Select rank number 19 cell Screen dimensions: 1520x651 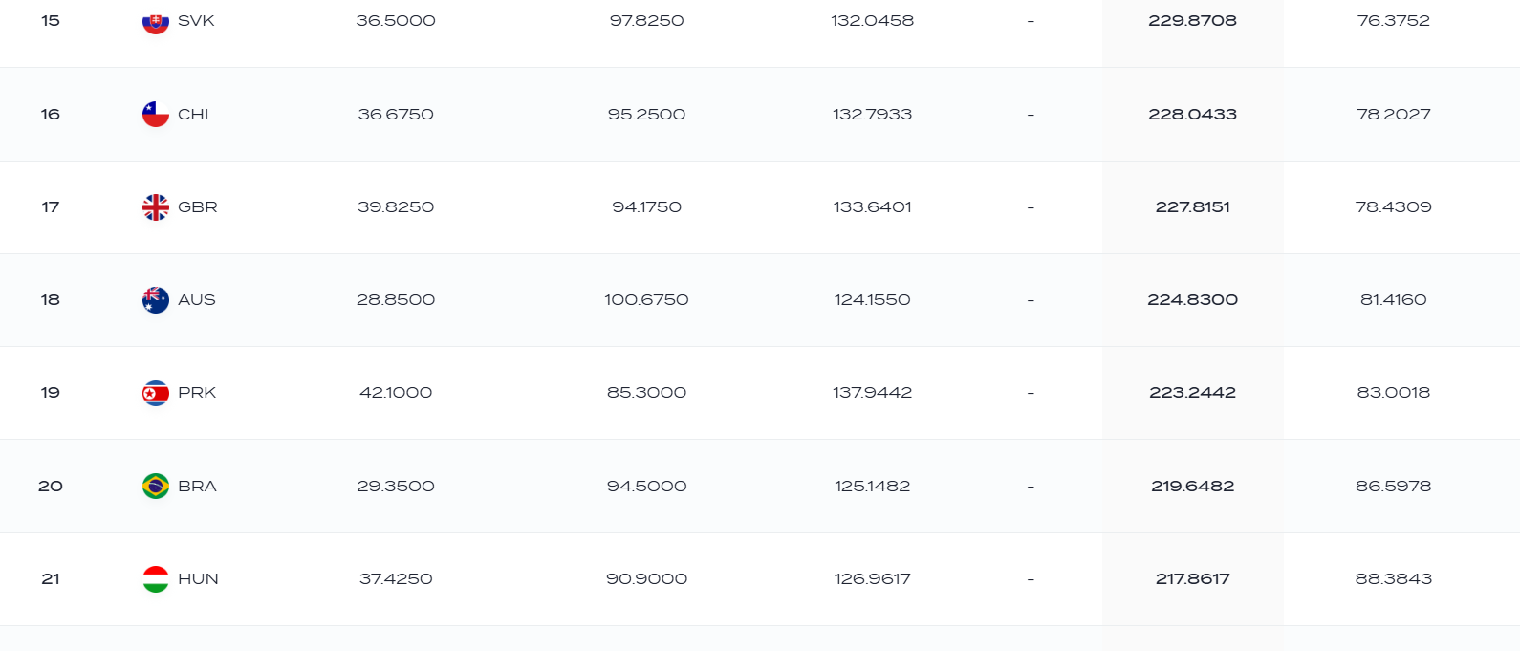coord(51,392)
